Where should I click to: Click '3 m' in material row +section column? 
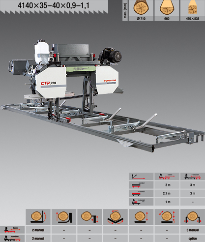pos(193,193)
